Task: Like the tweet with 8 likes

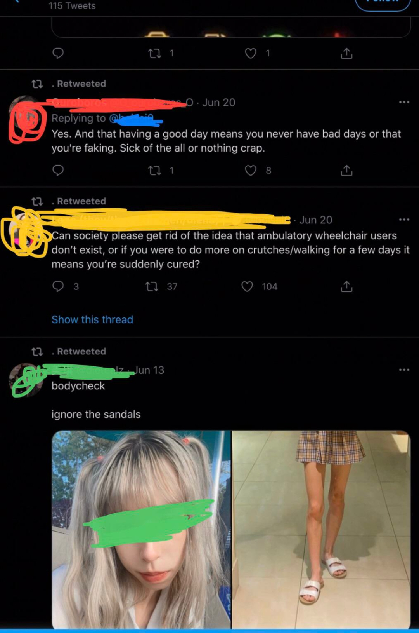Action: 251,170
